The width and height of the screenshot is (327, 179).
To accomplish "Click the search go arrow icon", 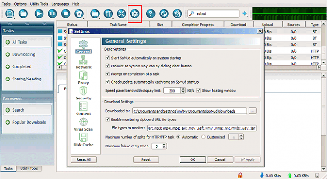I will 244,13.
